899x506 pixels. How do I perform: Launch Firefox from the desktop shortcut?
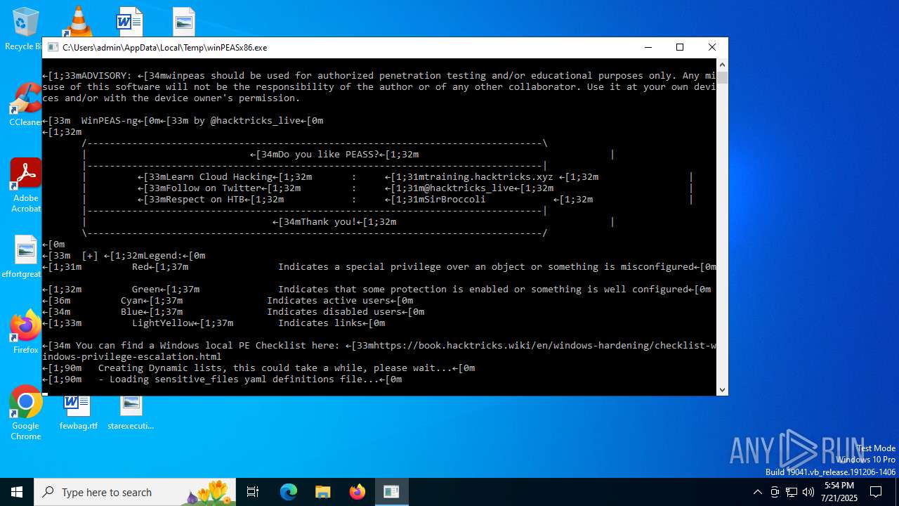click(x=26, y=332)
